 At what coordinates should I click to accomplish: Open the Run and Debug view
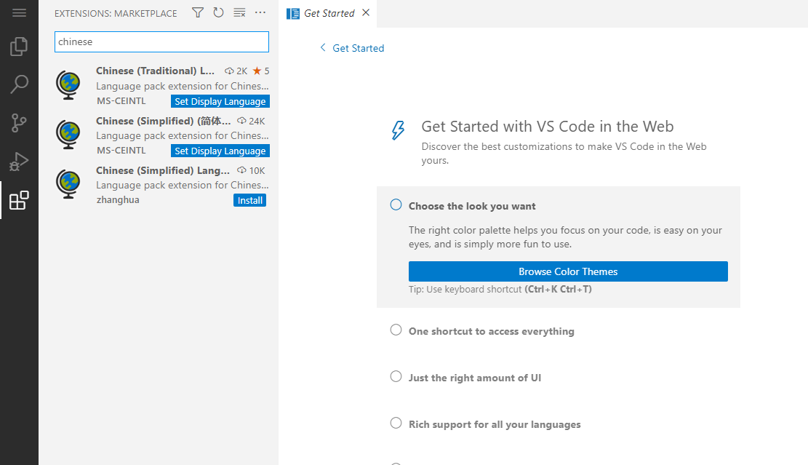point(19,162)
